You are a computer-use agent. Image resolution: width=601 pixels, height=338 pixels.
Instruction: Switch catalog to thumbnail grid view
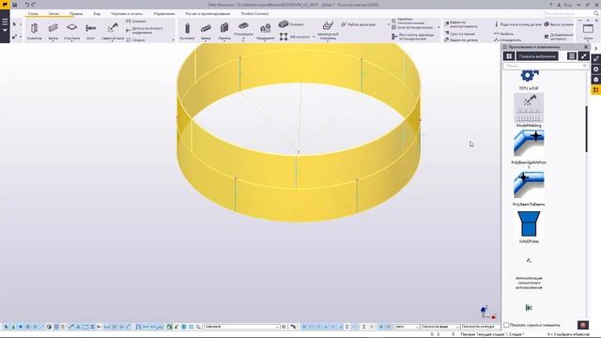509,56
